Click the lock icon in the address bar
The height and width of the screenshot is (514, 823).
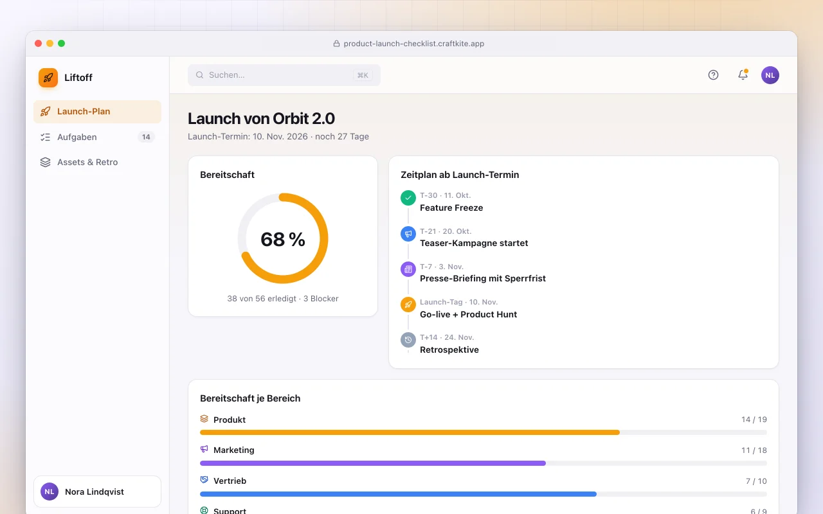click(x=336, y=44)
